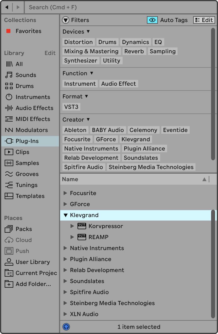Toggle the Native Instruments creator tag
Viewport: 218px width, 334px height.
pyautogui.click(x=91, y=149)
